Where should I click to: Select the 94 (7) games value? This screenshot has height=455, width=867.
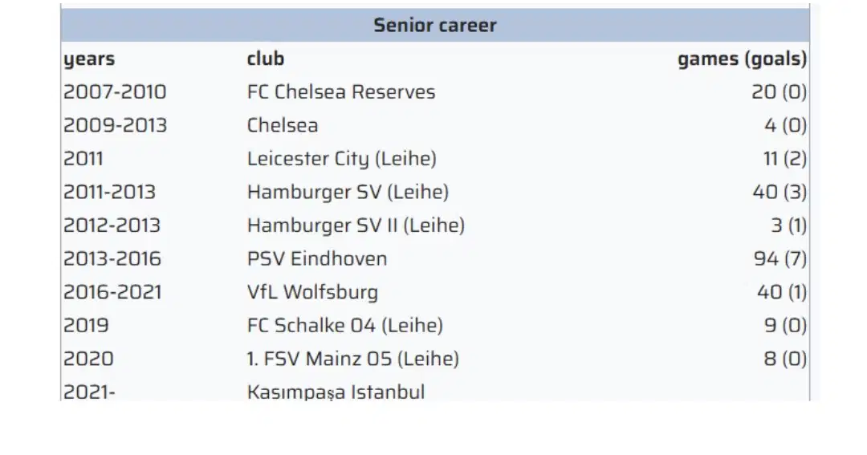pos(780,258)
